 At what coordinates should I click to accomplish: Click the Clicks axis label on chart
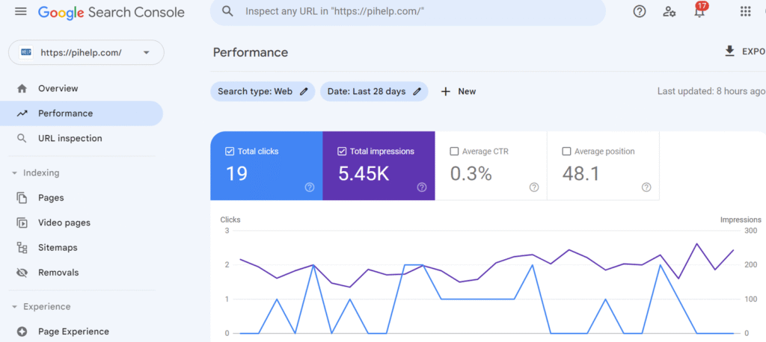(x=230, y=220)
